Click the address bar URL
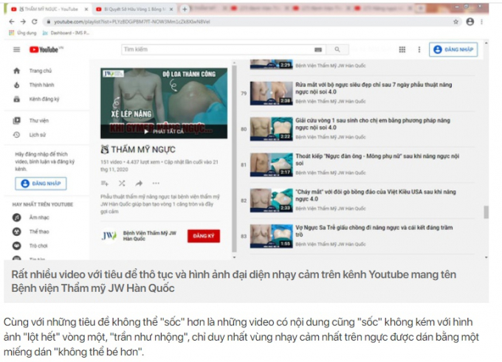The height and width of the screenshot is (362, 502). point(132,21)
